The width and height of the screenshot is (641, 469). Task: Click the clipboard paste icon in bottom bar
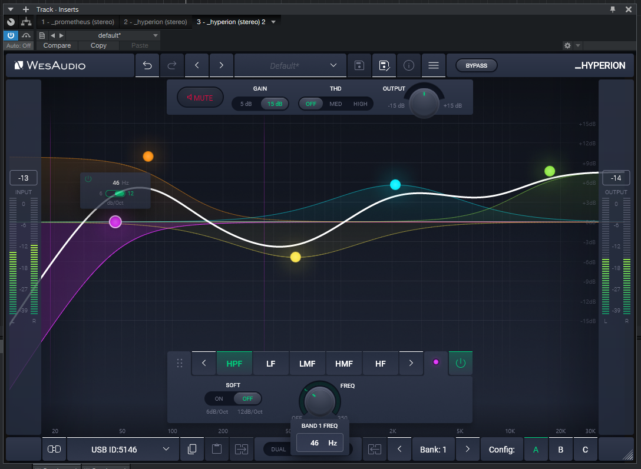[x=216, y=449]
